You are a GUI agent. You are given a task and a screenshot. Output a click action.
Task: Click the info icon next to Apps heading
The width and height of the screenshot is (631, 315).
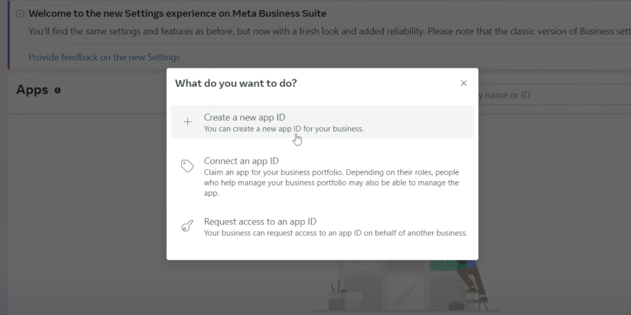(x=57, y=91)
